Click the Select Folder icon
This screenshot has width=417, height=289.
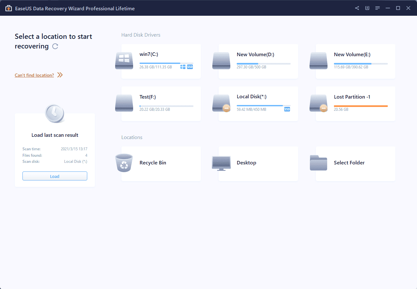point(318,162)
